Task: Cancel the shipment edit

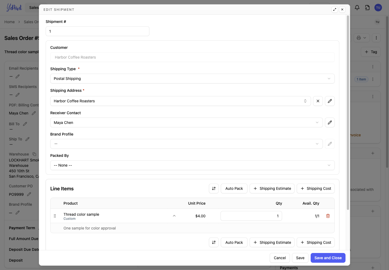Action: coord(280,258)
